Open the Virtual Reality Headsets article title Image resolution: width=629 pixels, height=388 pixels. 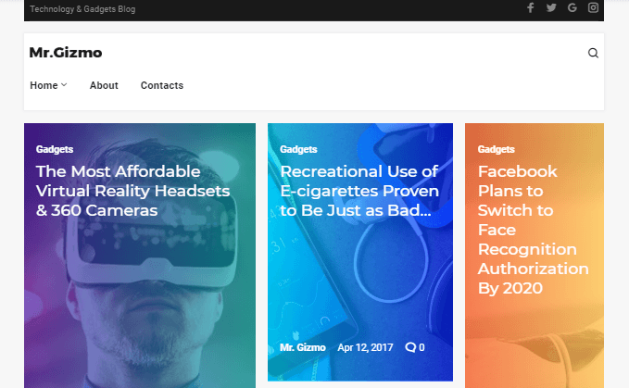click(132, 191)
